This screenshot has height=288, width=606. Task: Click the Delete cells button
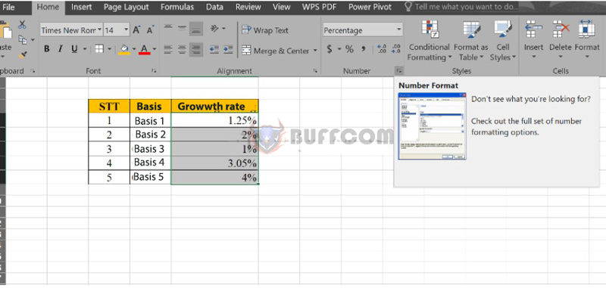pos(561,40)
